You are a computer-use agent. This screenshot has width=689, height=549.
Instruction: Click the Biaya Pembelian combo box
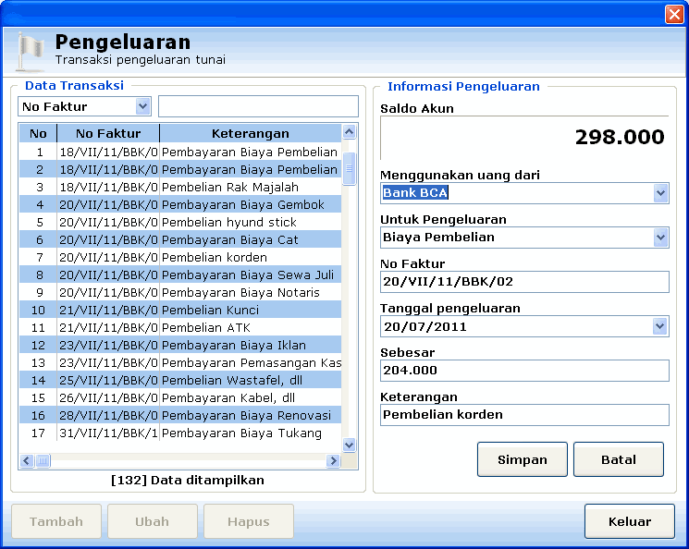coord(524,238)
